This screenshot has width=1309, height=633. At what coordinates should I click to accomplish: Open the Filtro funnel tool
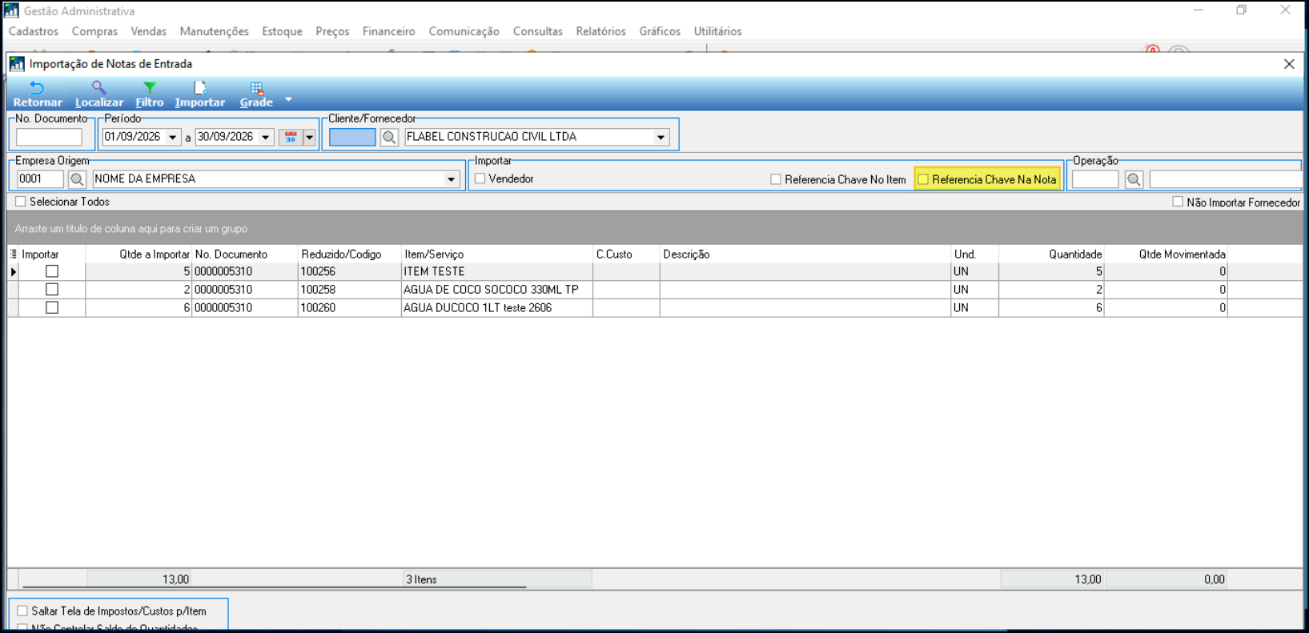[149, 88]
